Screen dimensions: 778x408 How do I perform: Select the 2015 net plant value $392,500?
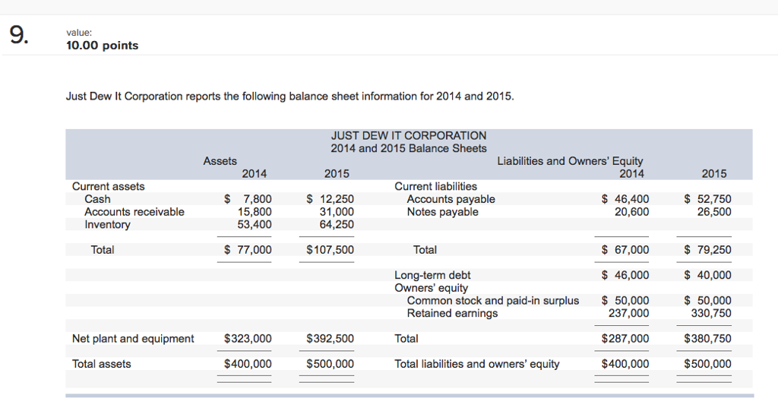pos(330,339)
